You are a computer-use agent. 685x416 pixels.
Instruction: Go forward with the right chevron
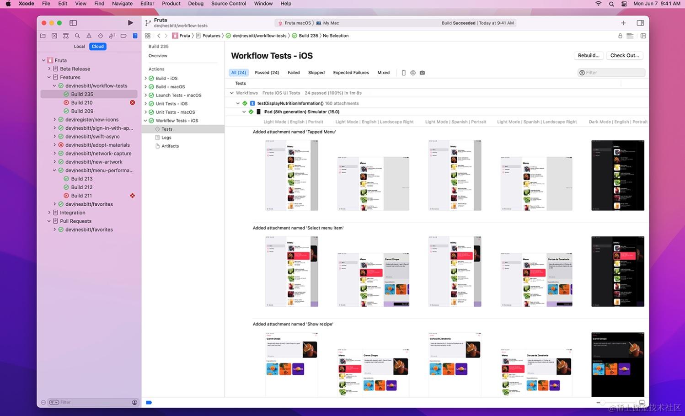pyautogui.click(x=166, y=36)
